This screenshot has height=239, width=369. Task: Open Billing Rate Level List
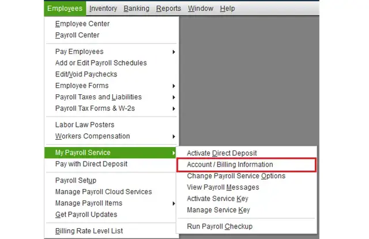[x=89, y=231]
